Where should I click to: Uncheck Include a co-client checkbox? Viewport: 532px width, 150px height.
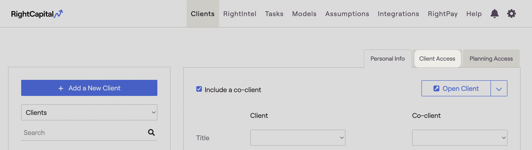coord(199,89)
